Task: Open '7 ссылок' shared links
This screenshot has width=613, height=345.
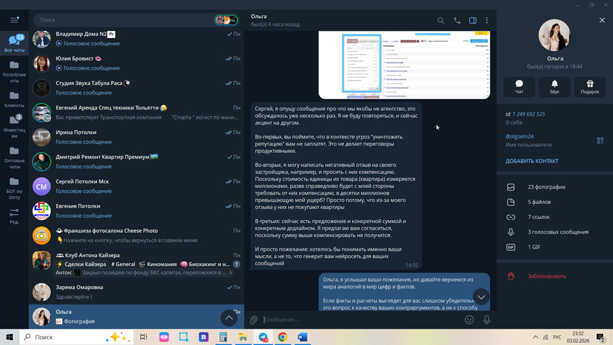Action: tap(554, 217)
